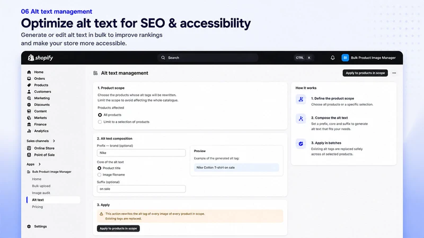Click bottom Apply to products in scope button
424x238 pixels.
pyautogui.click(x=118, y=228)
